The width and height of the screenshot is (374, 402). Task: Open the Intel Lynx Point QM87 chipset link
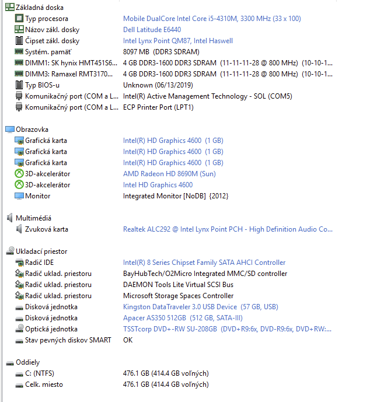point(178,41)
